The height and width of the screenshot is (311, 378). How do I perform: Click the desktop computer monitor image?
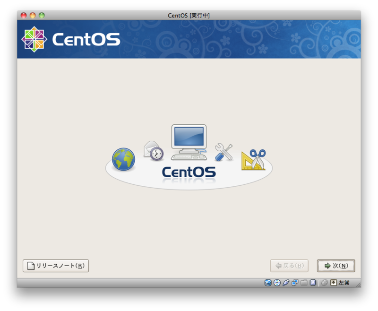point(189,142)
